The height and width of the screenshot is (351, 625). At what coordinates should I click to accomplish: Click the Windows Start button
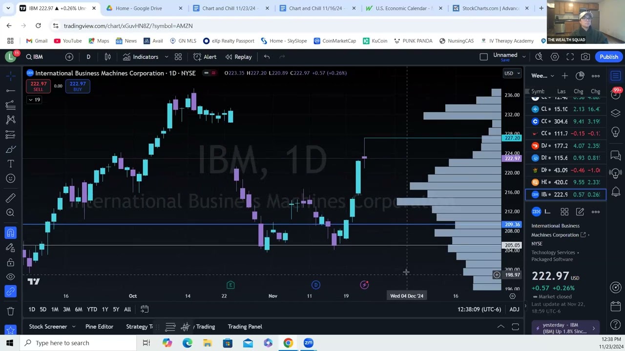point(10,343)
